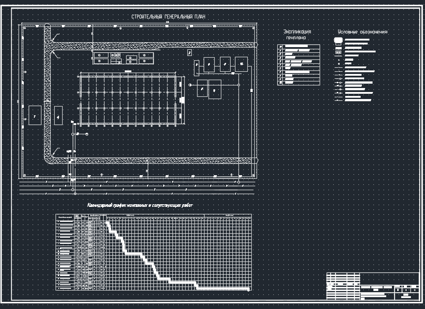Pick the small square numbered 2
The width and height of the screenshot is (425, 309).
(190, 52)
